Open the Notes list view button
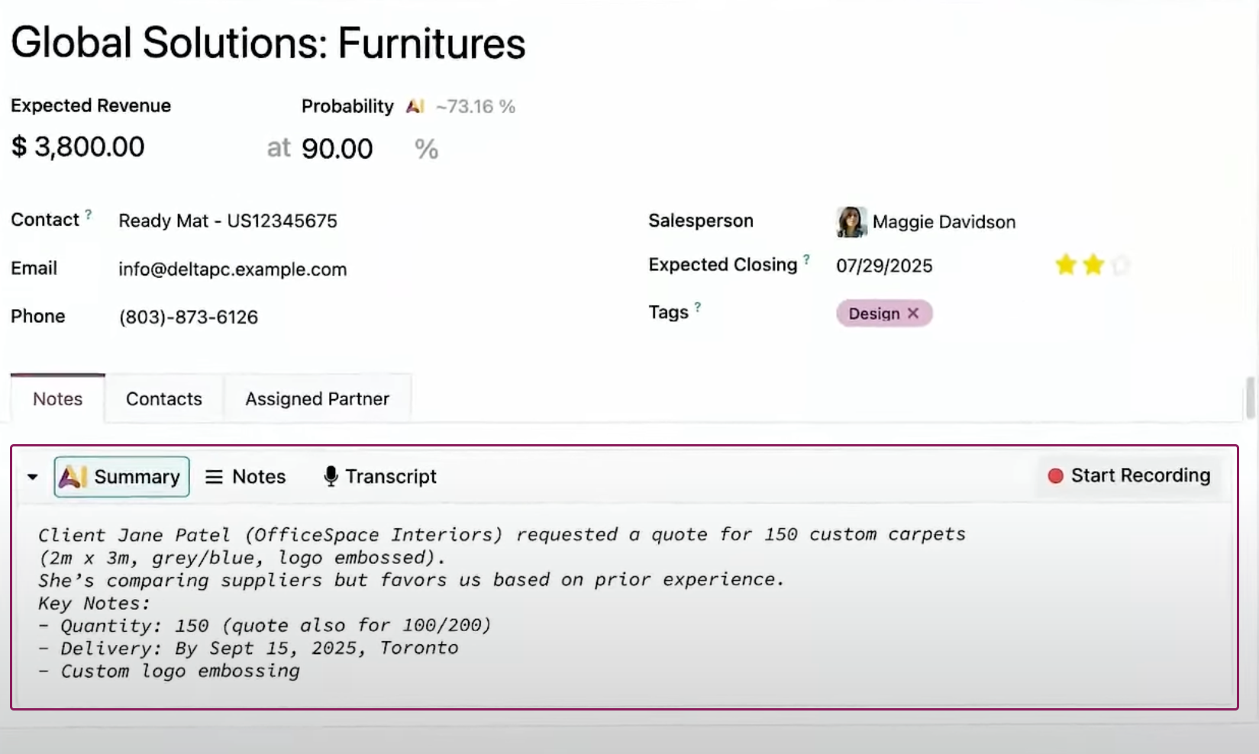 pyautogui.click(x=245, y=477)
